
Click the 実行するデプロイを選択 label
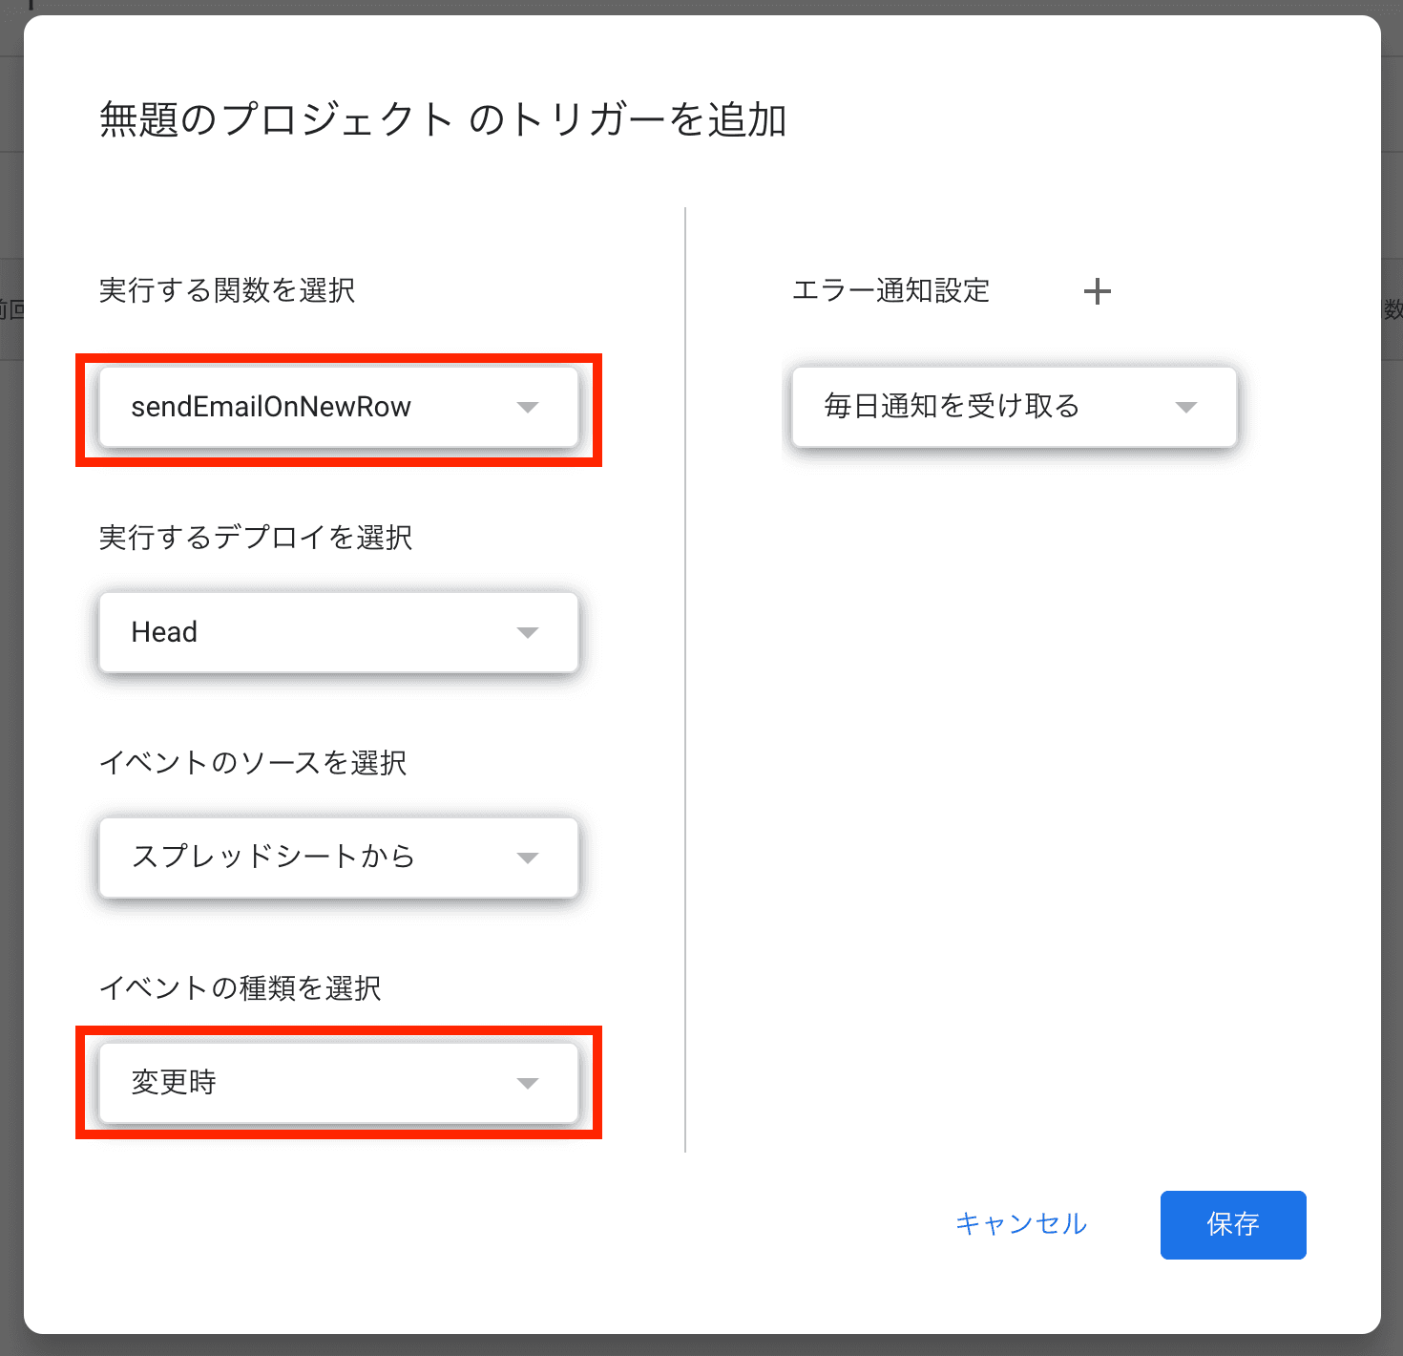[x=256, y=538]
